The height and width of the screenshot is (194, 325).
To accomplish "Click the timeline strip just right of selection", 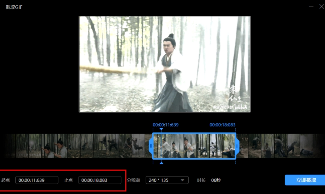I will pos(247,146).
